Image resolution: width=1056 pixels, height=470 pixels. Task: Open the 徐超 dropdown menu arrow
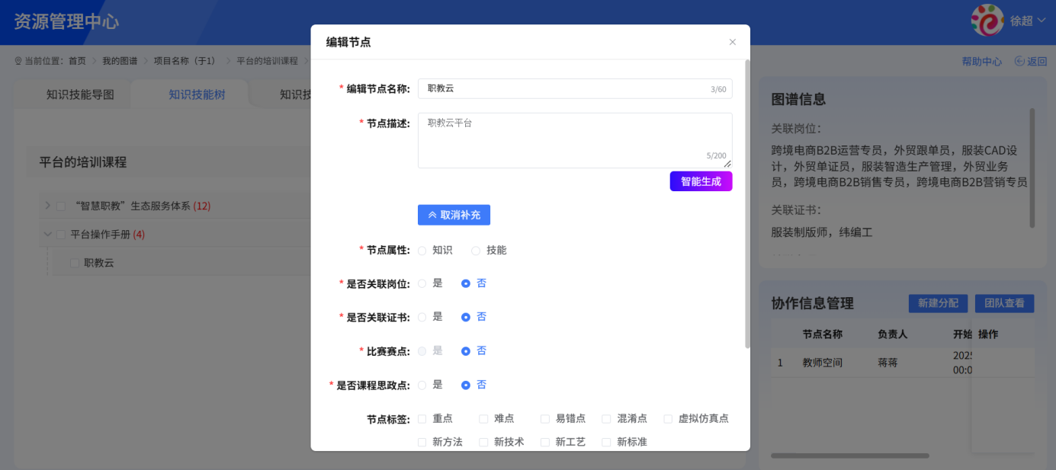coord(1041,21)
